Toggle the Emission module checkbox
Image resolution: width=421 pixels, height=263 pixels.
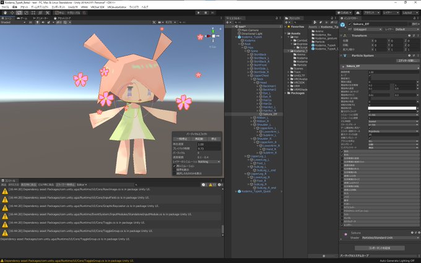[342, 152]
